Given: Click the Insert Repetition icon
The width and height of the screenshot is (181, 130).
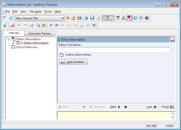Looking at the screenshot, I should (x=51, y=25).
